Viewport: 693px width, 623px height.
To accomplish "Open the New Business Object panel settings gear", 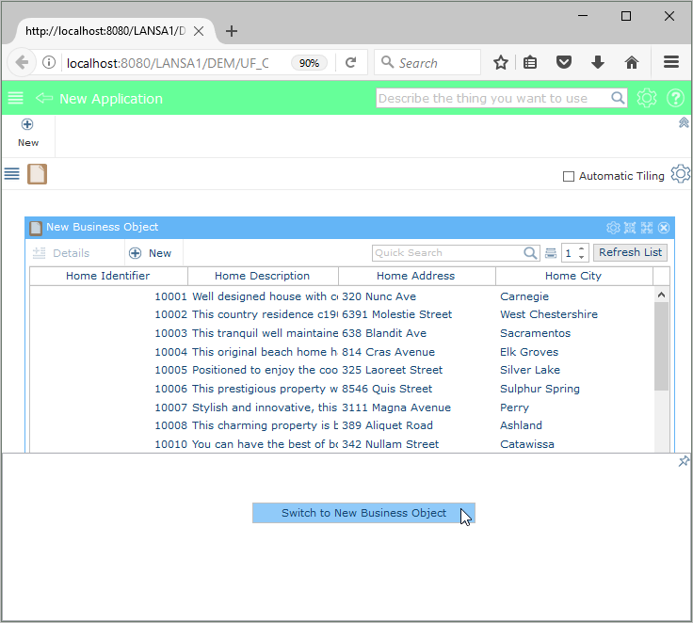I will coord(613,228).
